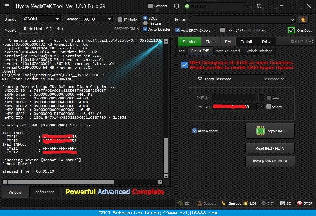Toggle Auto BROM Exploit checkbox
The width and height of the screenshot is (316, 216).
point(177,30)
